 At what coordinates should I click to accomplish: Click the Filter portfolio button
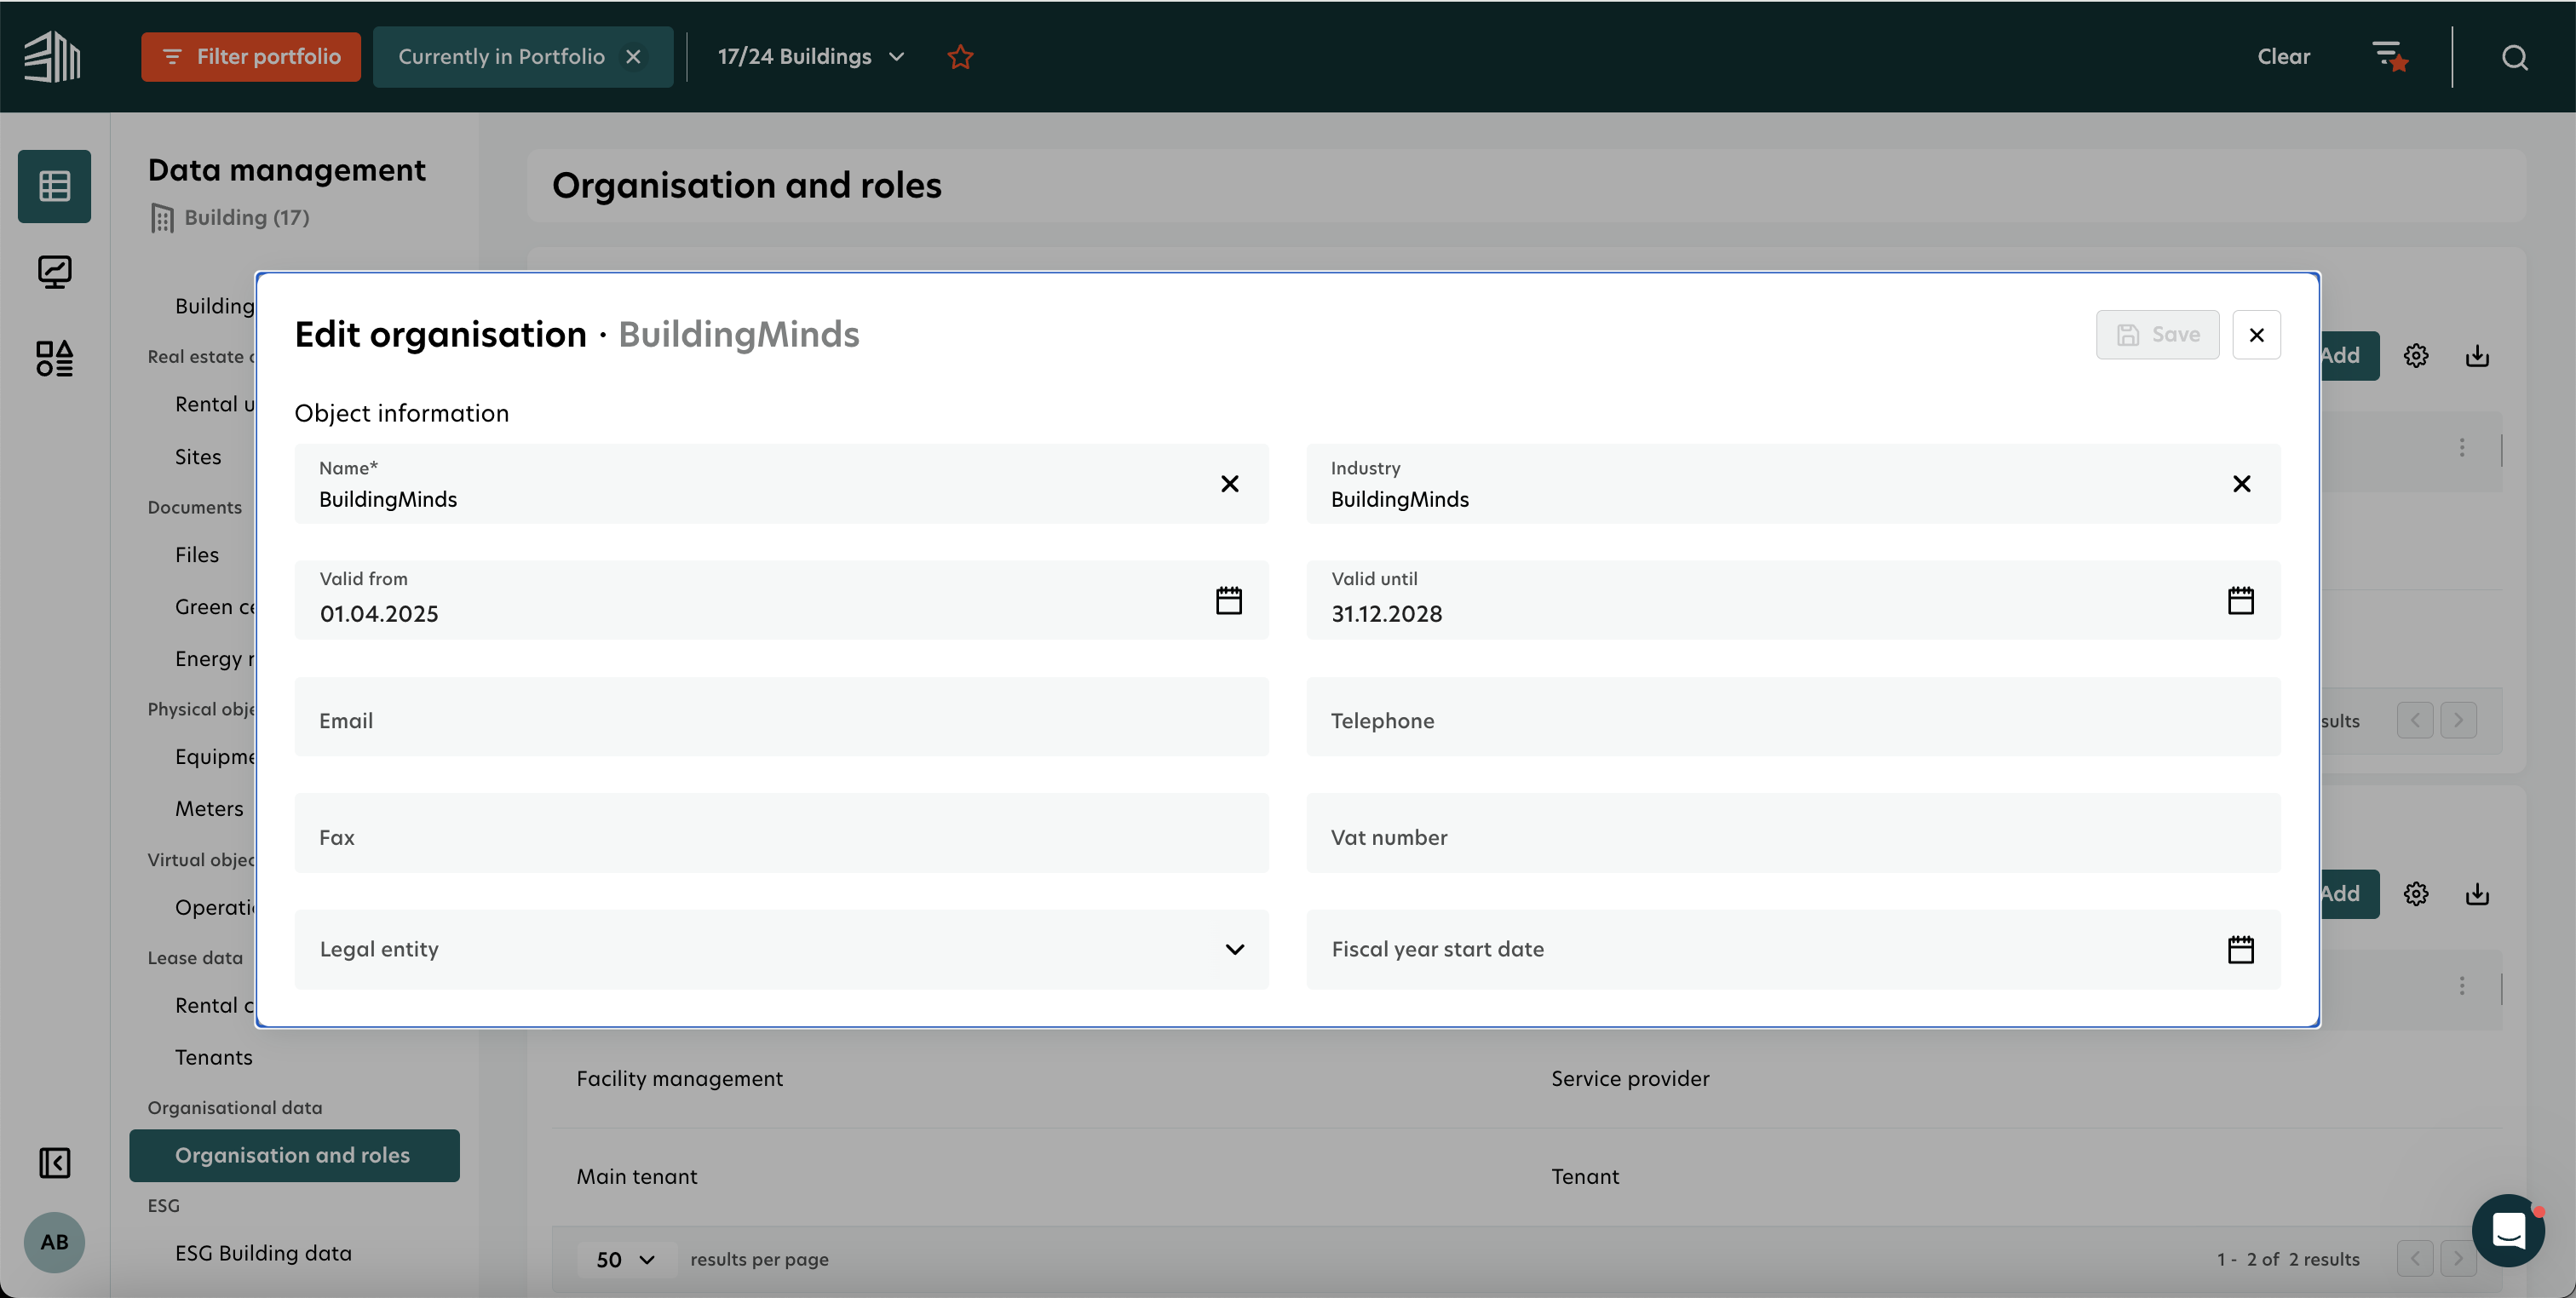pyautogui.click(x=251, y=57)
